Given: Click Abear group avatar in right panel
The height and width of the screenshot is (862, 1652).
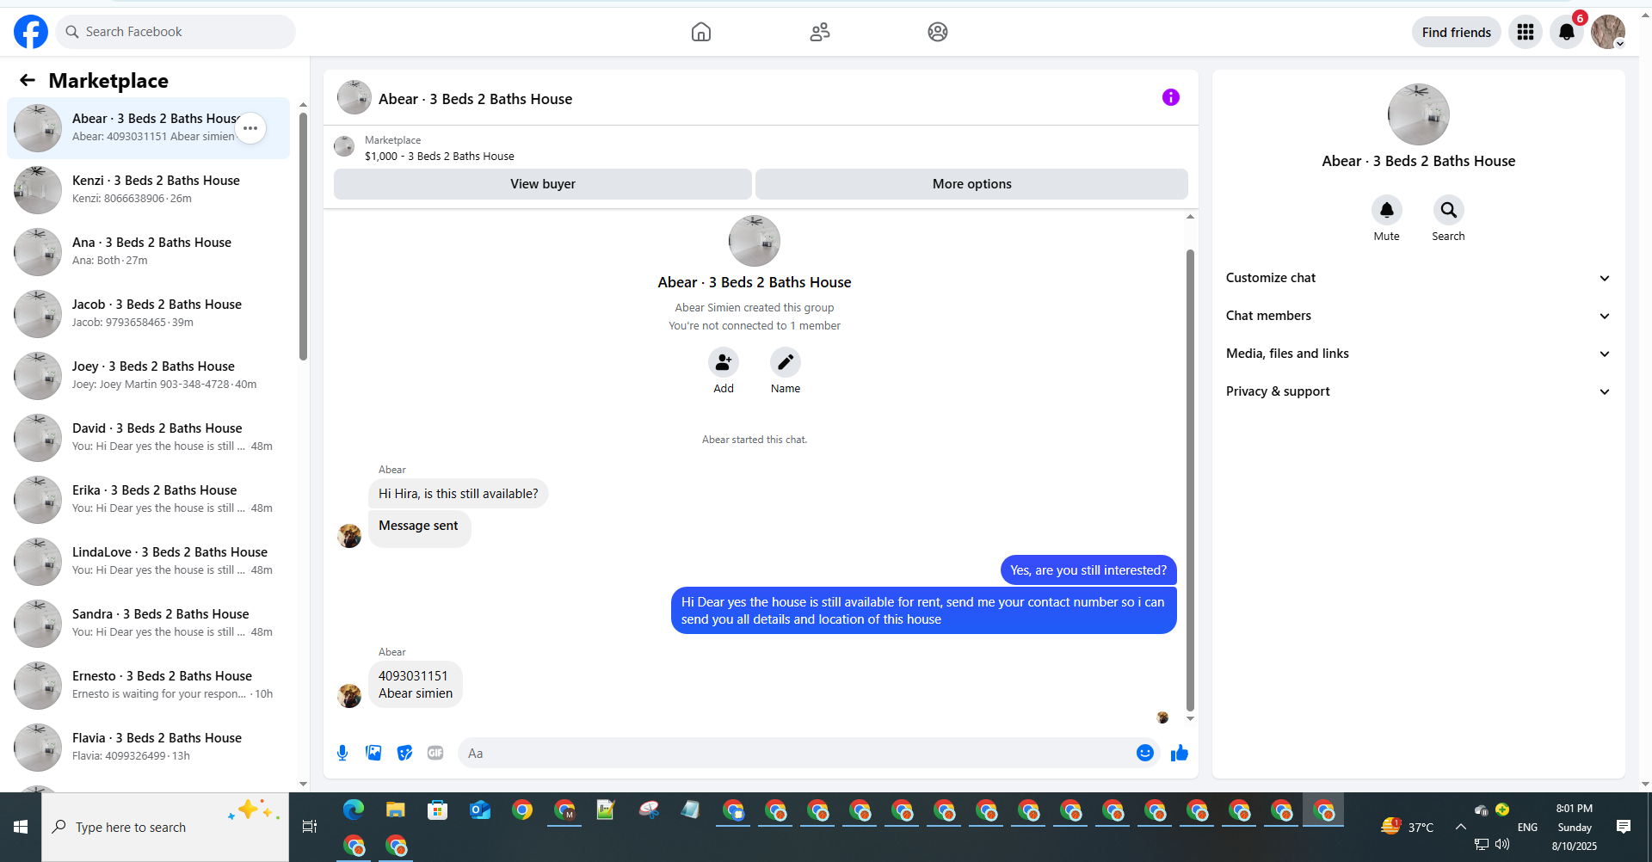Looking at the screenshot, I should pyautogui.click(x=1418, y=114).
